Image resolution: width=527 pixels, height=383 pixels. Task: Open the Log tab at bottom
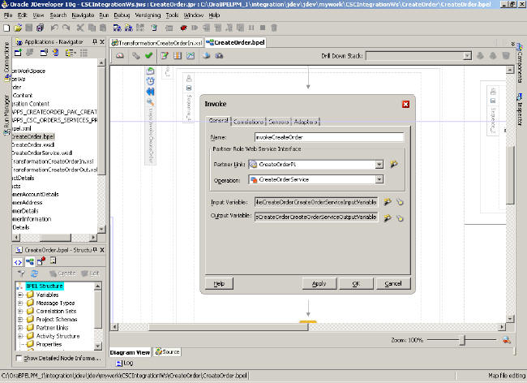click(x=124, y=363)
